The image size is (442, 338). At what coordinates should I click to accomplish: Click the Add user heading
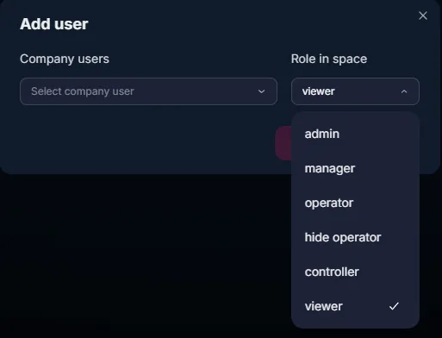click(x=54, y=24)
